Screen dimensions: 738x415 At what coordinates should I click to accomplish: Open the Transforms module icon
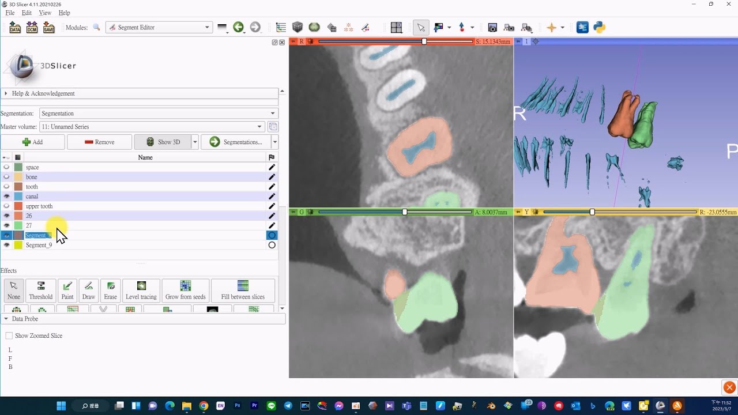pyautogui.click(x=332, y=27)
